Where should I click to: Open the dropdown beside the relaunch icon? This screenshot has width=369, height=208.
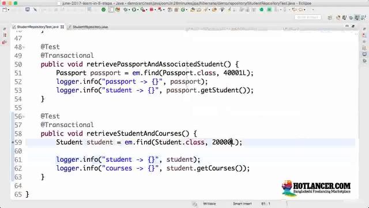click(x=164, y=10)
